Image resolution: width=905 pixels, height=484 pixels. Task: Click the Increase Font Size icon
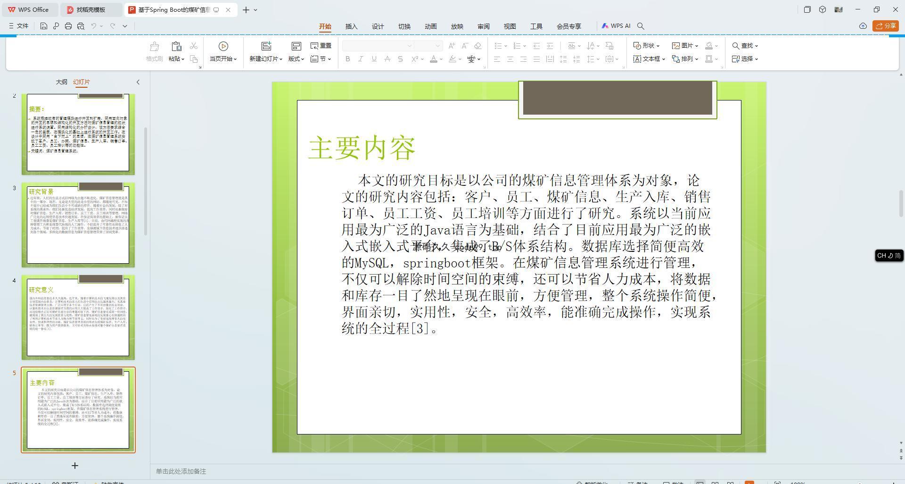[x=452, y=46]
